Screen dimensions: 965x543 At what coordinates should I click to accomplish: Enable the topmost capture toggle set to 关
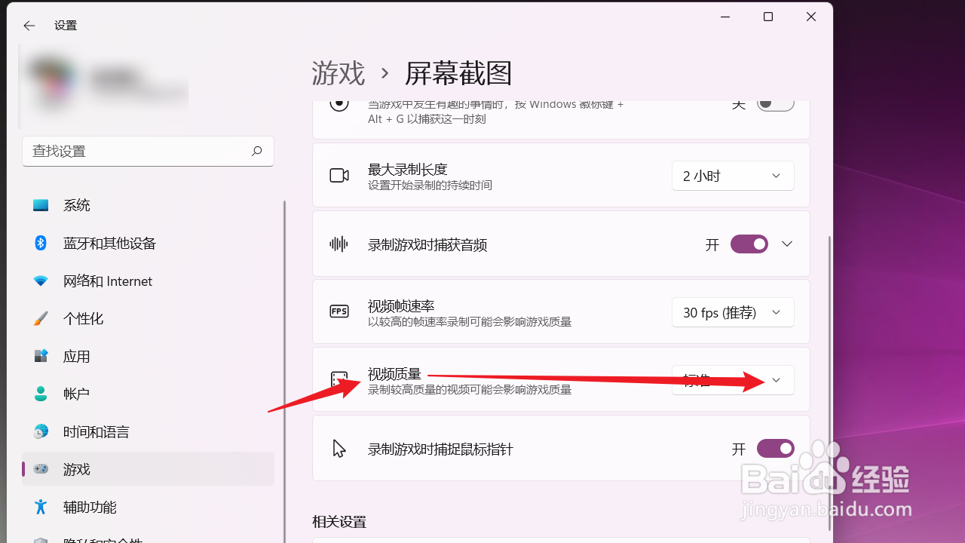click(x=775, y=103)
